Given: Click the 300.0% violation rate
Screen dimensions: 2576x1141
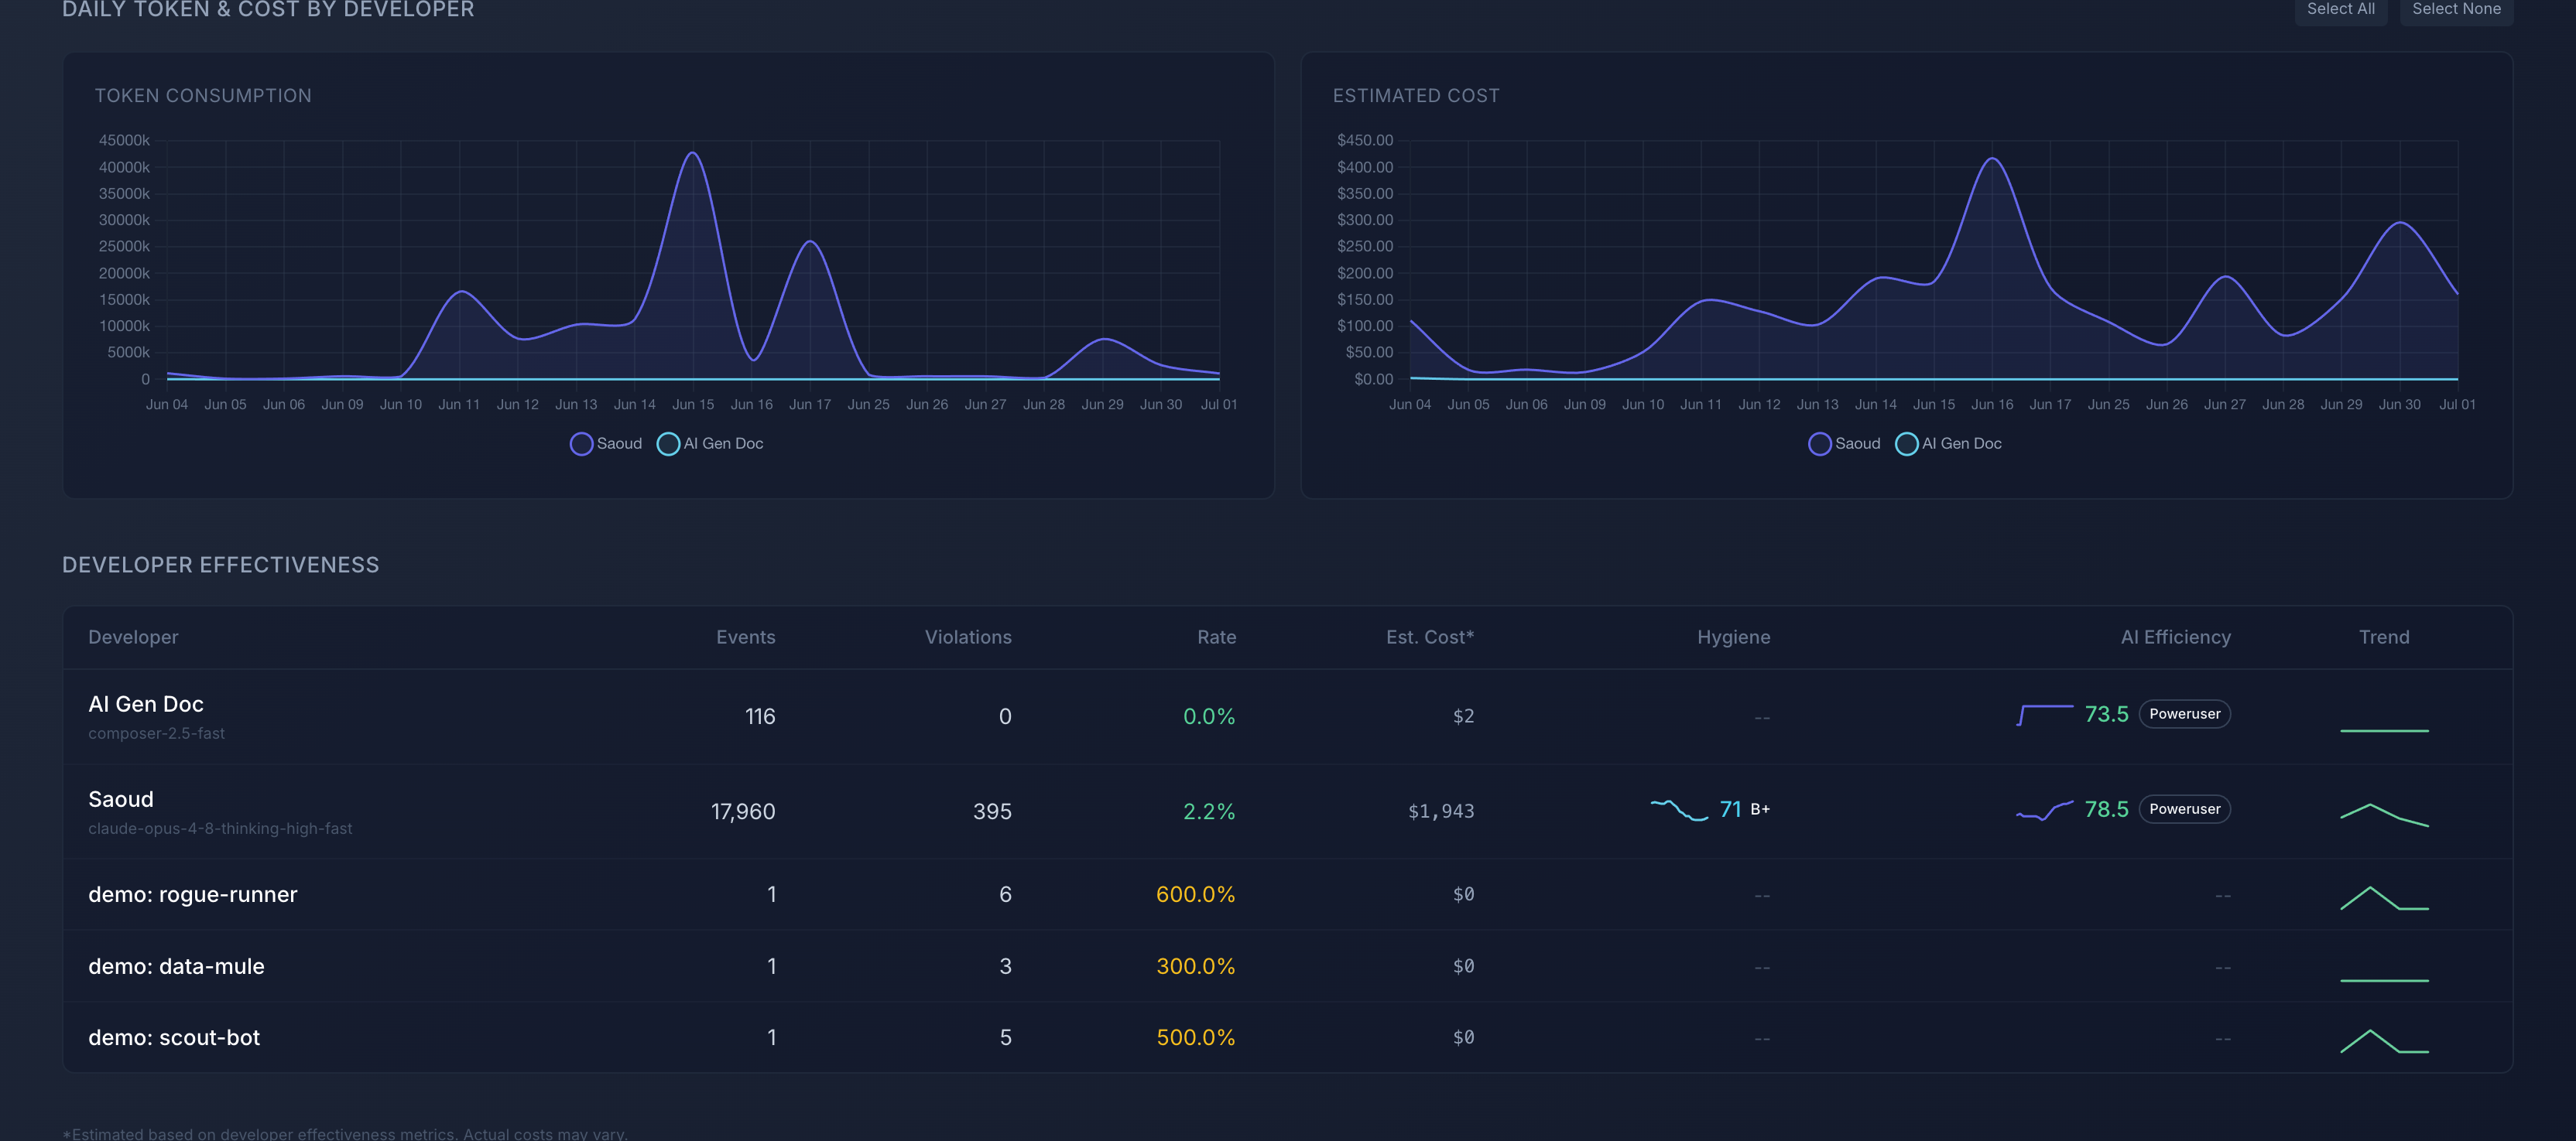Looking at the screenshot, I should coord(1196,966).
